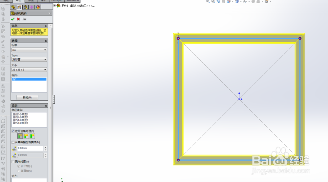Open the 大小 25 x 25 x 2 dropdown
This screenshot has width=328, height=182.
pyautogui.click(x=29, y=70)
